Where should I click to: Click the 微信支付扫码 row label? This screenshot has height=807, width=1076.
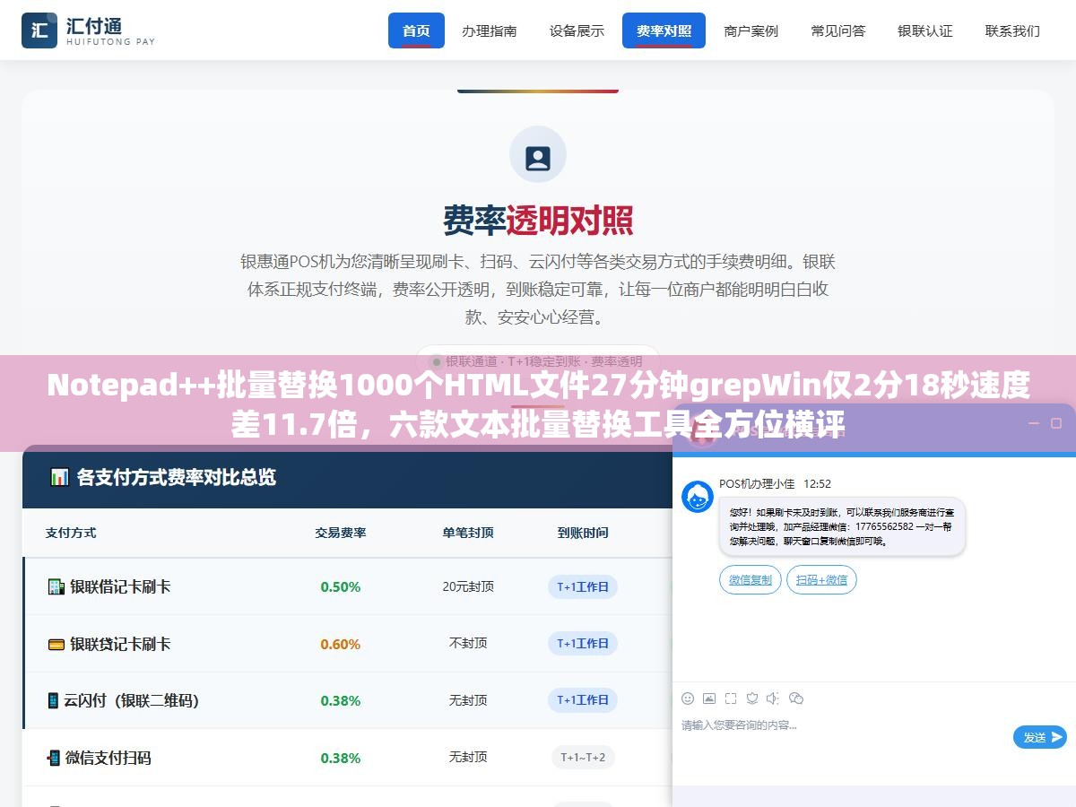108,758
